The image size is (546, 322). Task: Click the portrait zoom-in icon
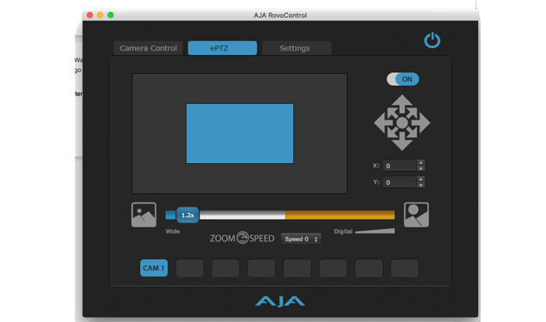click(416, 215)
